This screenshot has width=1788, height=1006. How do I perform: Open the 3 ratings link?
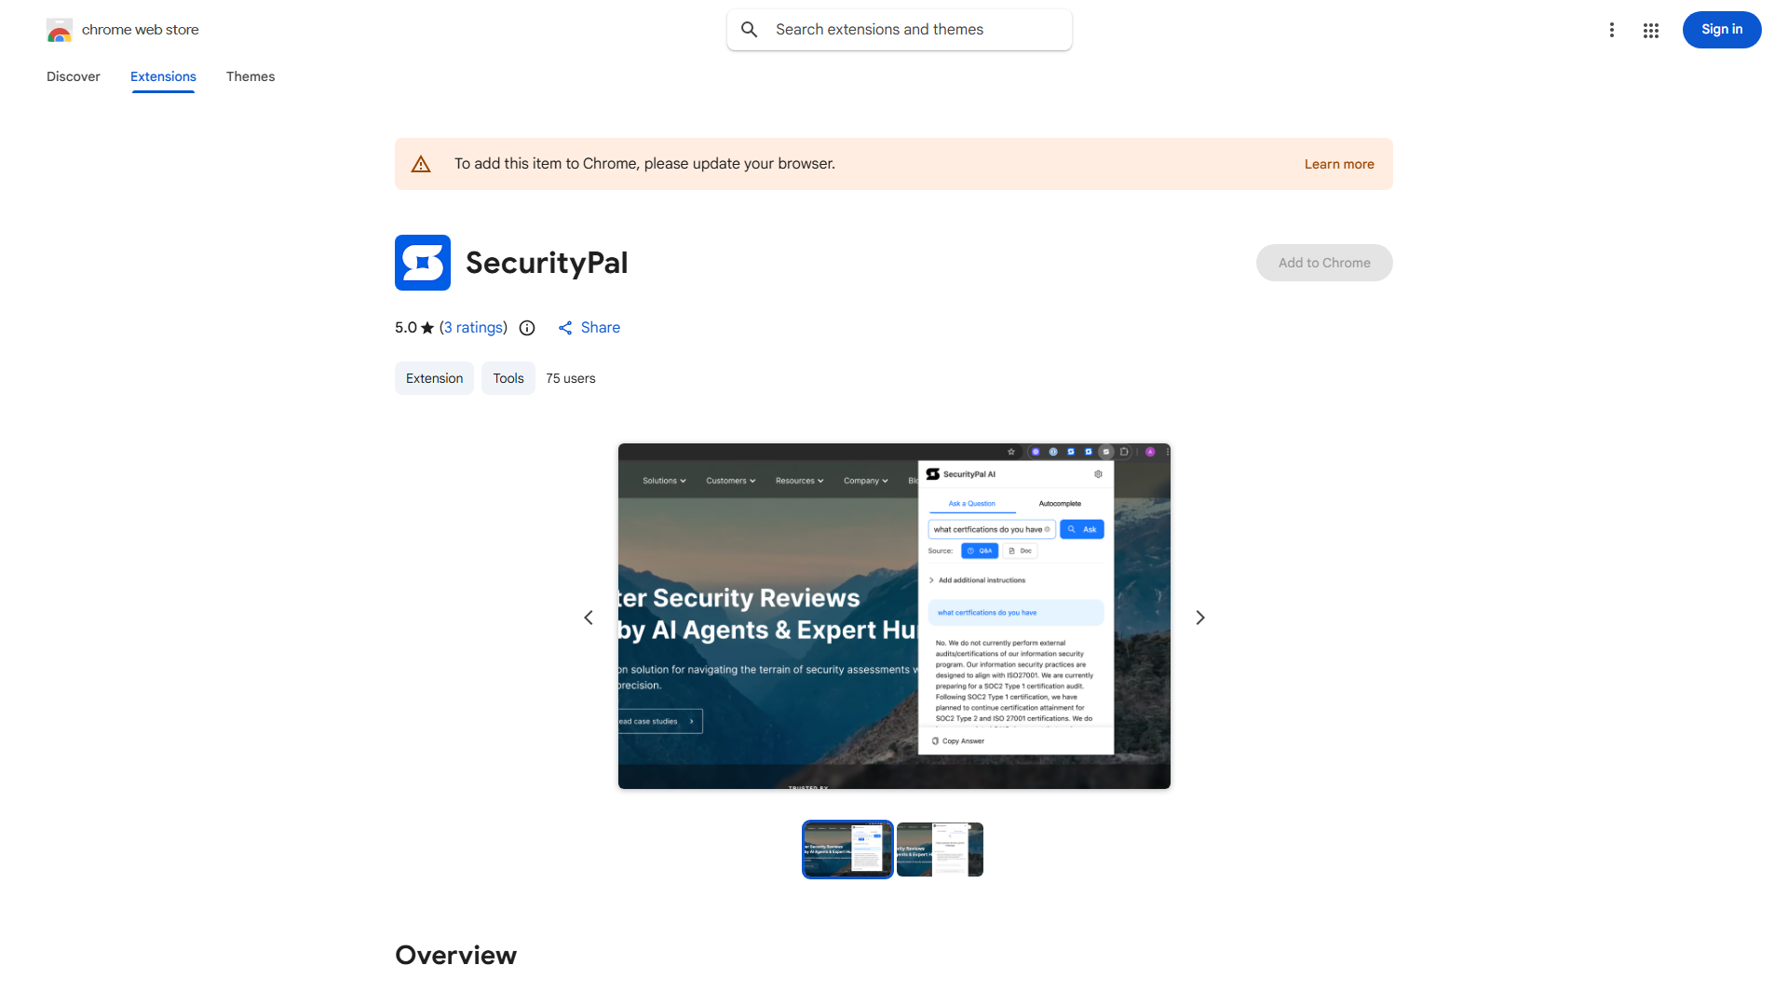click(x=473, y=327)
